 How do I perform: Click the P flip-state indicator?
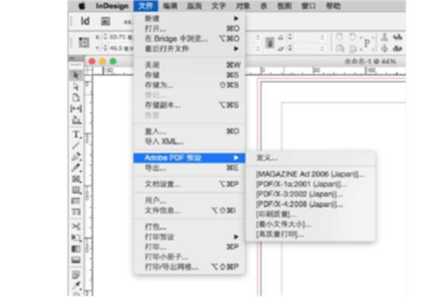coord(367,43)
